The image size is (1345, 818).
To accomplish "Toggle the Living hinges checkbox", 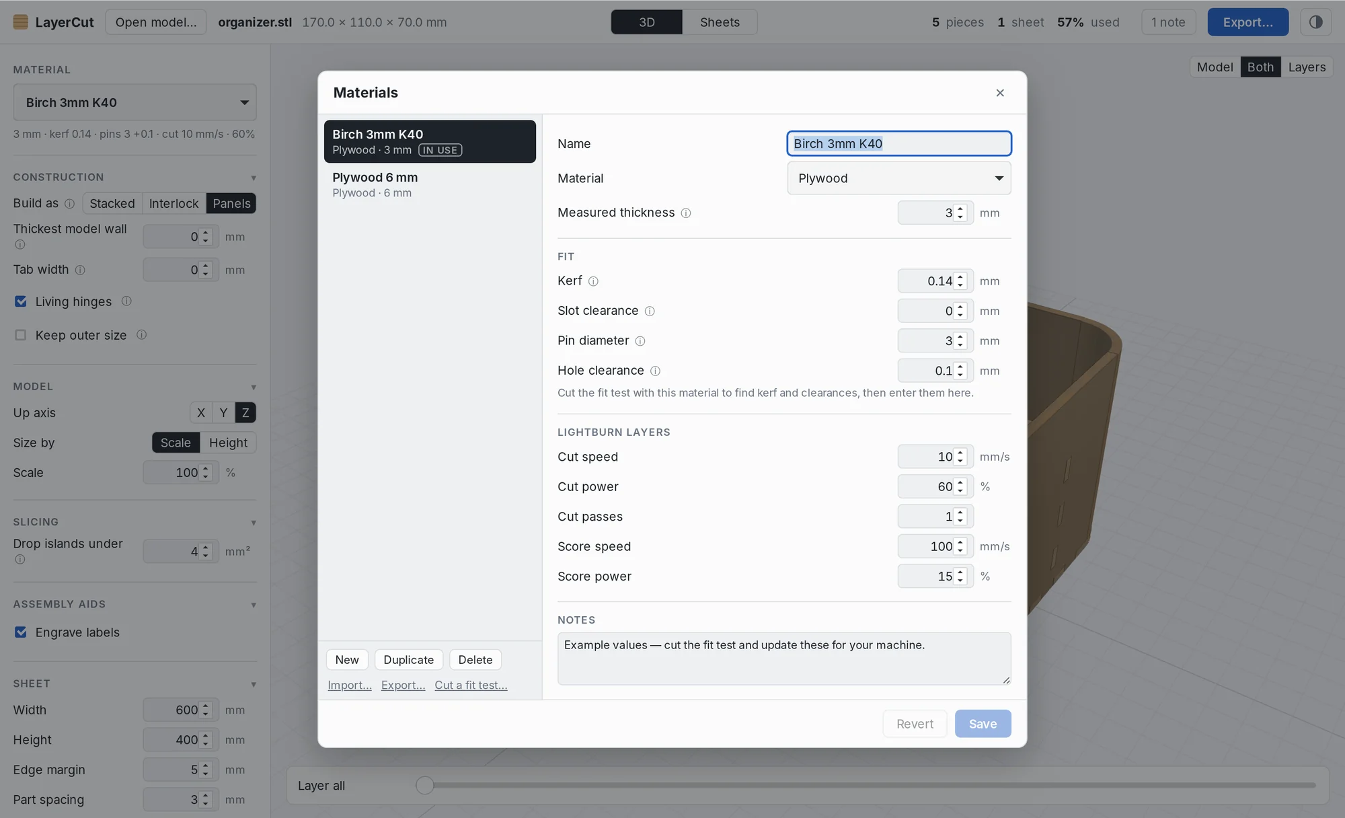I will click(x=21, y=301).
